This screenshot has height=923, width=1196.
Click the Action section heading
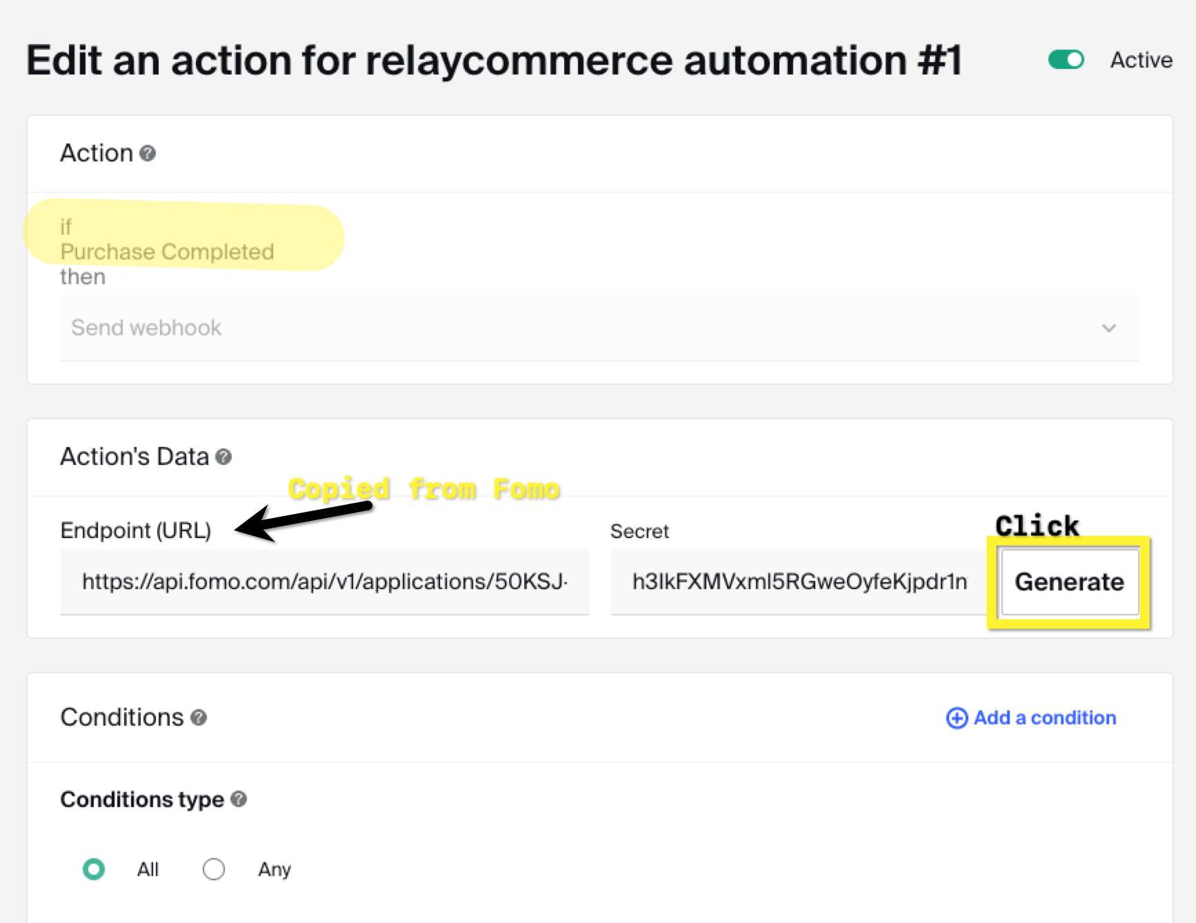(97, 153)
